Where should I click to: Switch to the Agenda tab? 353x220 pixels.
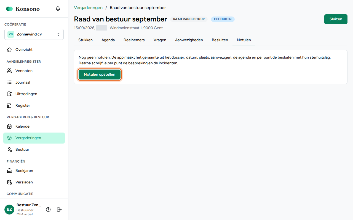coord(108,40)
